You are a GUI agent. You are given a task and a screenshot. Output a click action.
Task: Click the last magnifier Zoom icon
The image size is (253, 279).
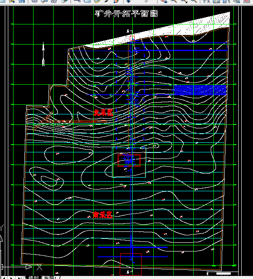coord(194,1)
